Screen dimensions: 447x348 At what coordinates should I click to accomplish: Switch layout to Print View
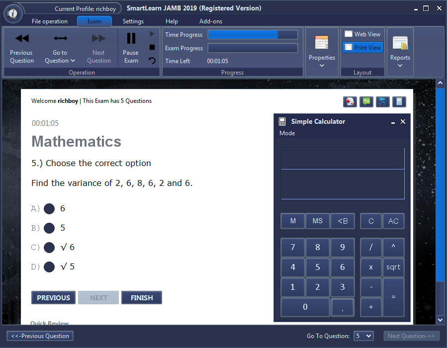tap(362, 47)
